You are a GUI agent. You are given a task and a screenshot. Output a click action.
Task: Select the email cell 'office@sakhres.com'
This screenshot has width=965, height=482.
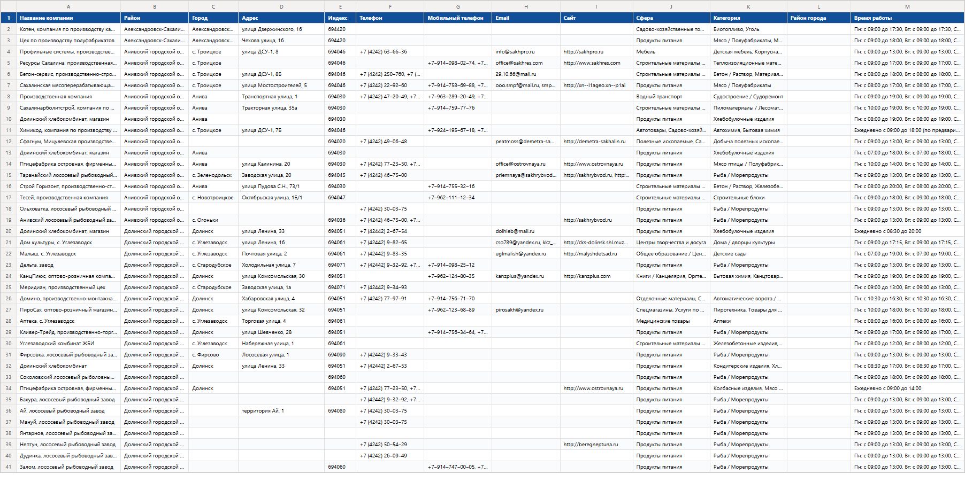(526, 63)
